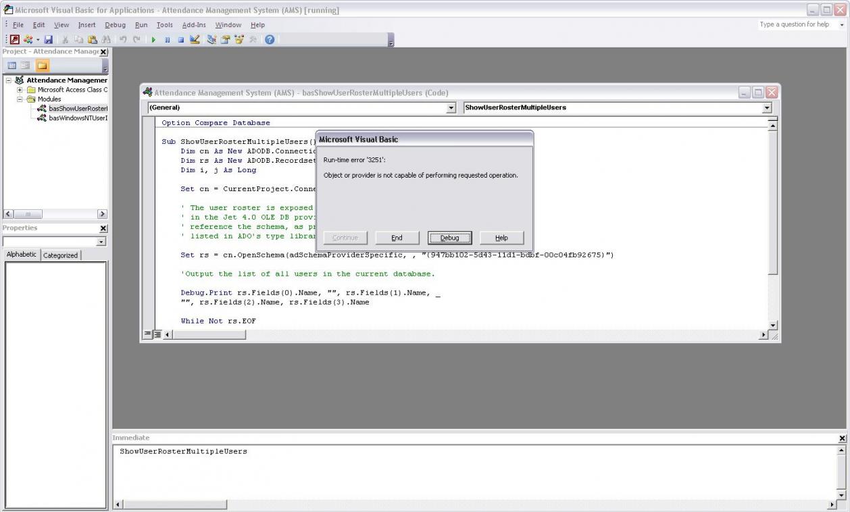Toggle Folders view in Project panel
Viewport: 850px width, 512px height.
[42, 66]
